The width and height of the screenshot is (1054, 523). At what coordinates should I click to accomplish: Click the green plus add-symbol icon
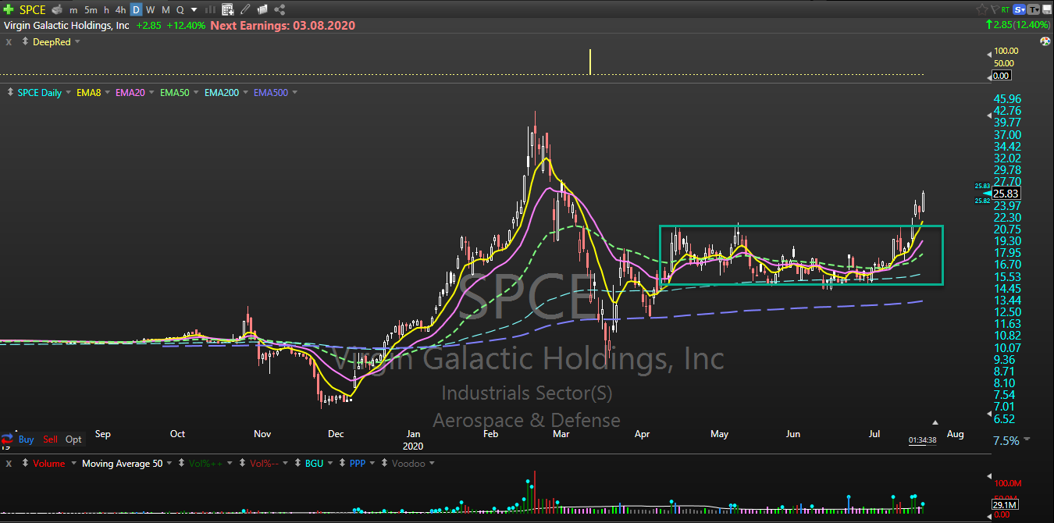(x=9, y=9)
